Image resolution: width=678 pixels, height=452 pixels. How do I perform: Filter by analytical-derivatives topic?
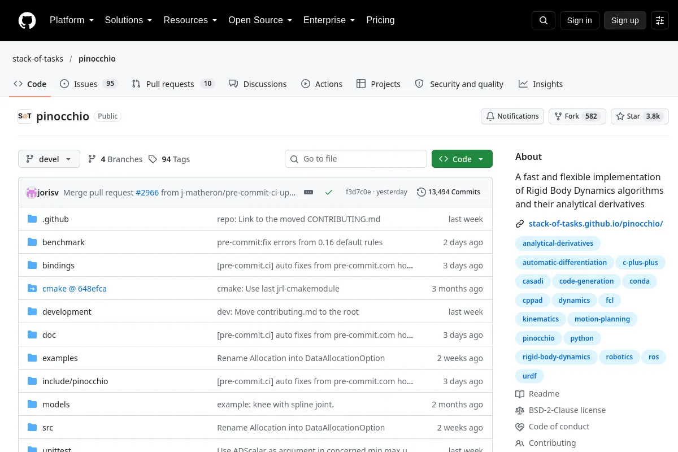point(558,244)
